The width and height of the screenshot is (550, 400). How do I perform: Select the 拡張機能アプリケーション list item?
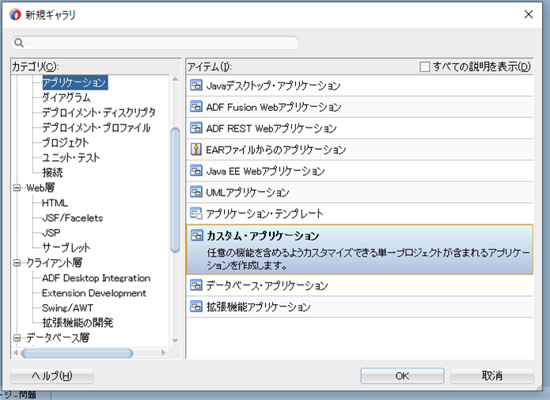pos(258,307)
